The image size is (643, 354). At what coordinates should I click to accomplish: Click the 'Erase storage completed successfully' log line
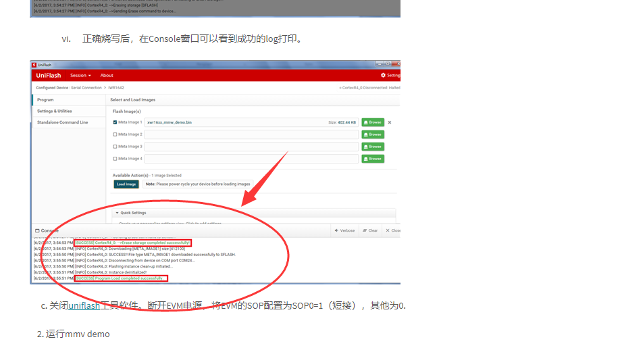pos(133,243)
